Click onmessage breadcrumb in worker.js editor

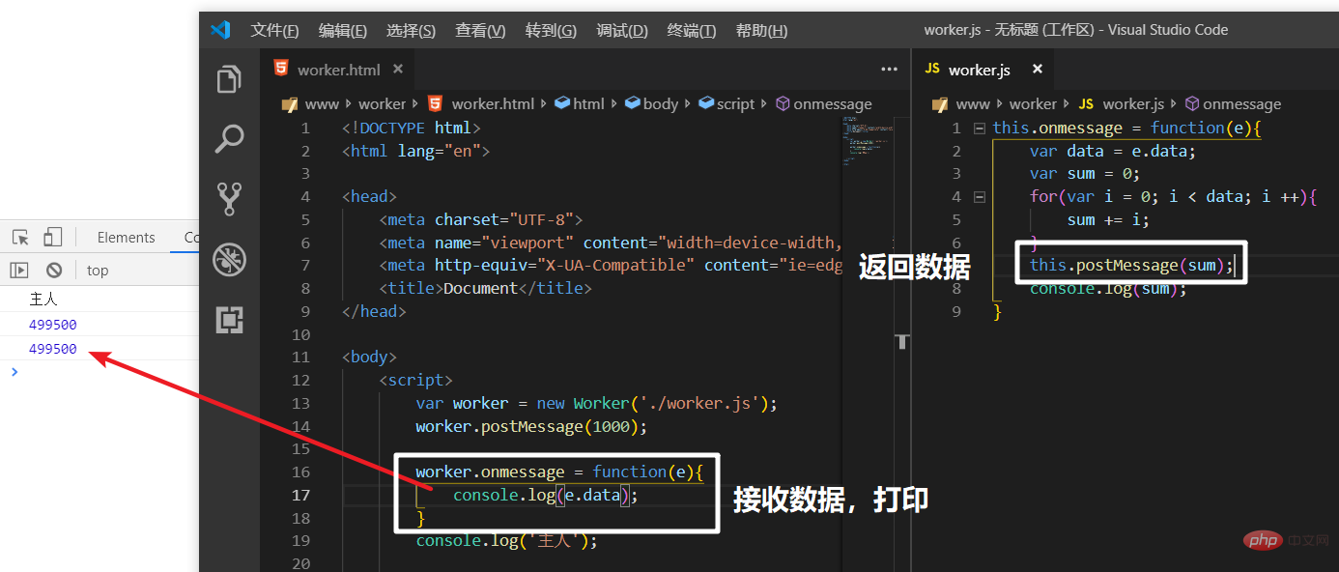click(1241, 104)
